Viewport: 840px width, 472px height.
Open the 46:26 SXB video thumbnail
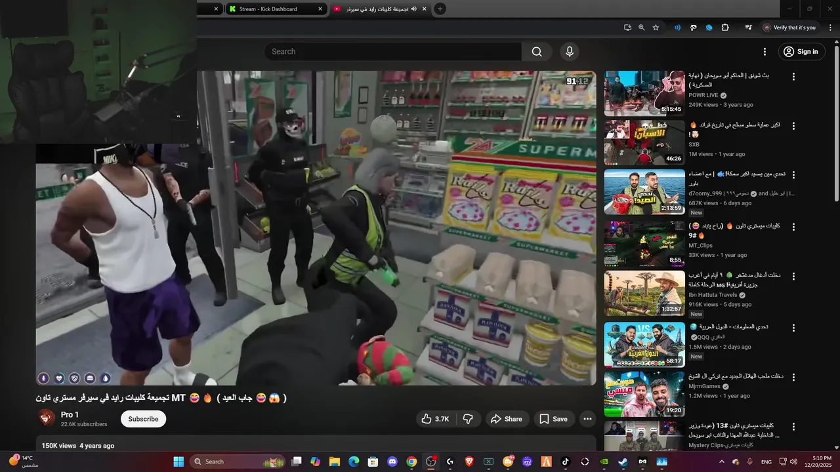click(x=644, y=142)
